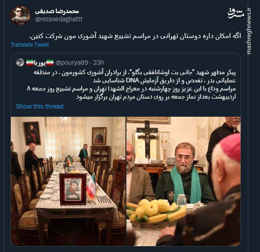Click the mashreghnews.ir vertical watermark text
This screenshot has height=252, width=260.
(x=249, y=31)
